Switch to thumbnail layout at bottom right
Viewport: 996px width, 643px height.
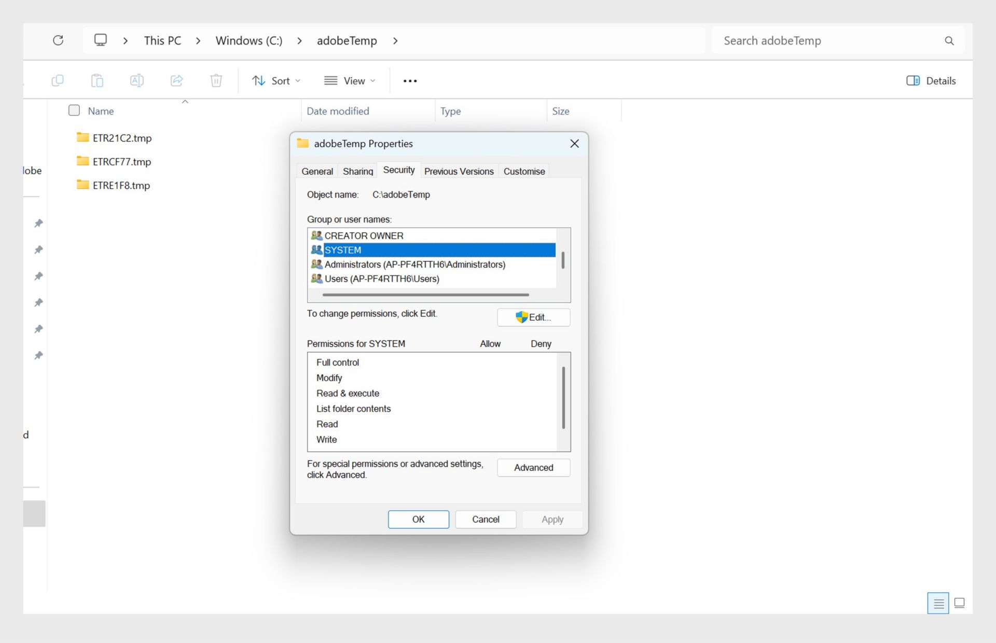(x=959, y=603)
